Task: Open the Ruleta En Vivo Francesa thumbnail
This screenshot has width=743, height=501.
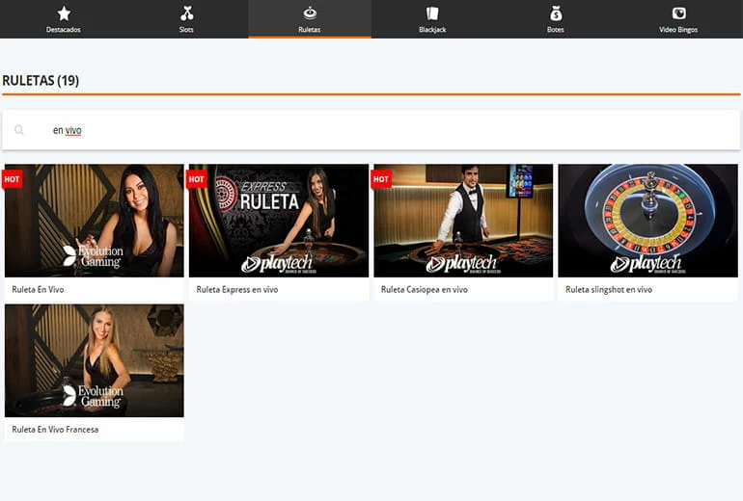Action: point(95,360)
